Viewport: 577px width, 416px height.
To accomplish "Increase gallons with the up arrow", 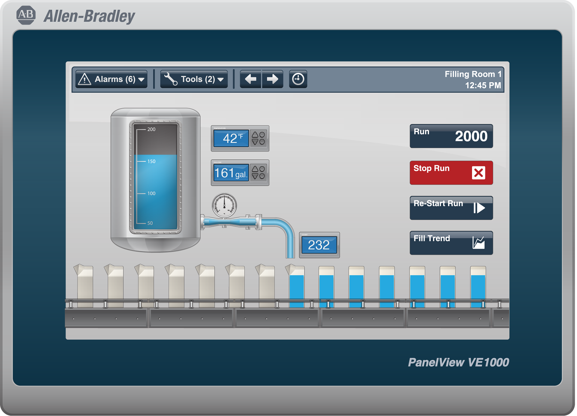I will pyautogui.click(x=255, y=169).
